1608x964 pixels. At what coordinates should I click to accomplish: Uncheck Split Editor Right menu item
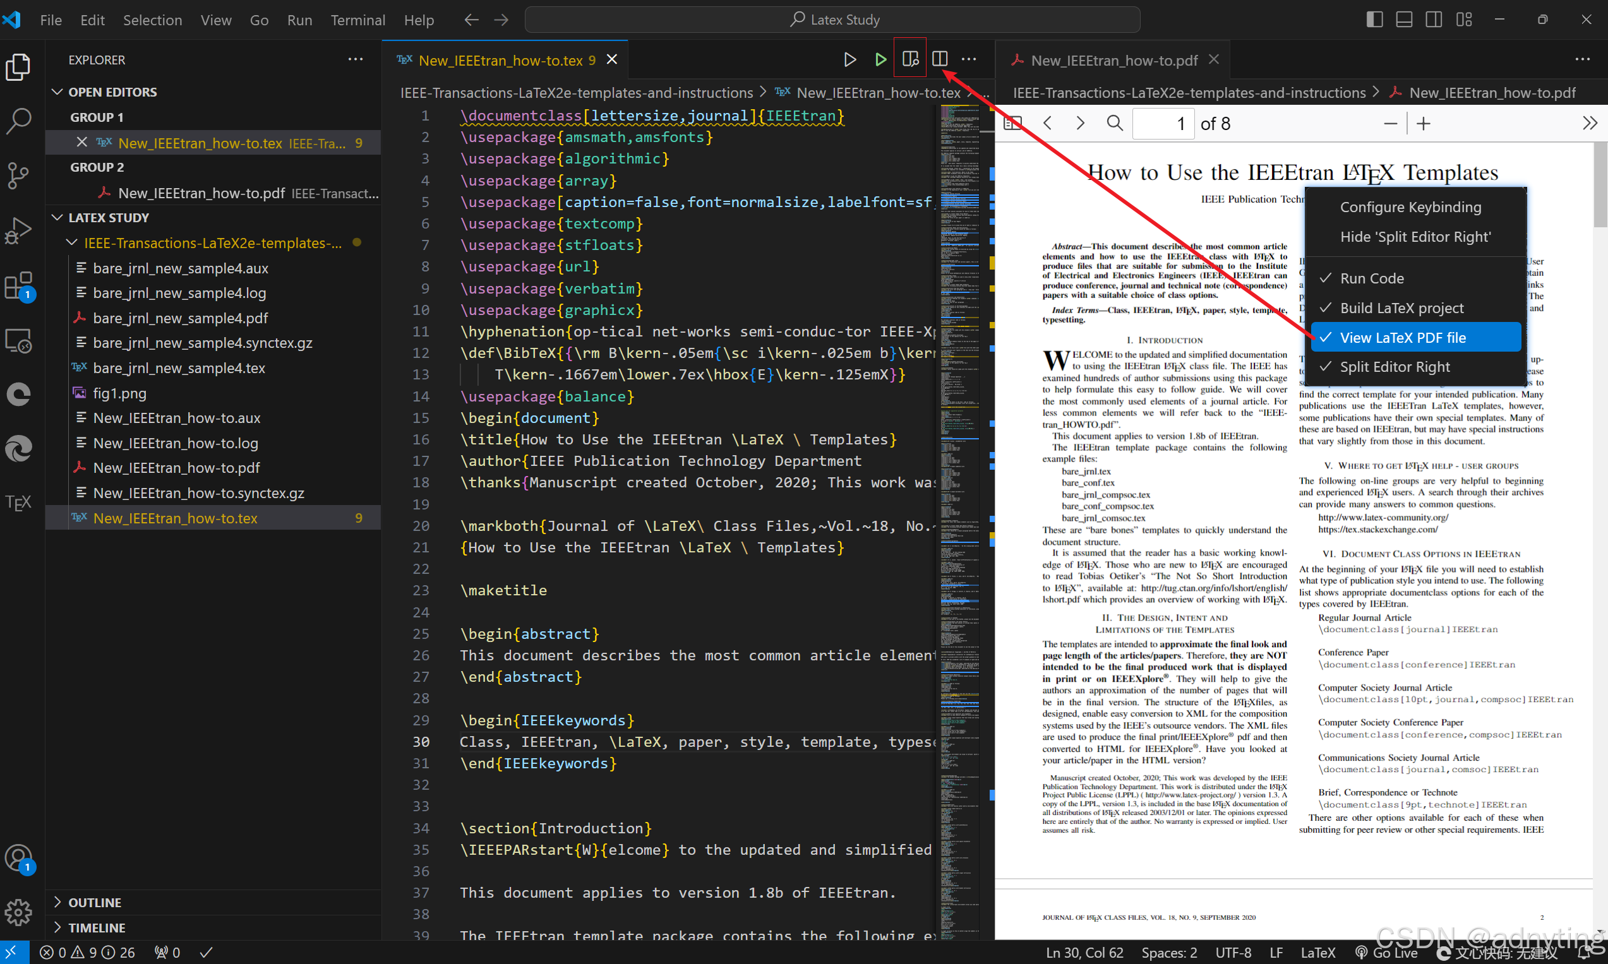tap(1416, 367)
